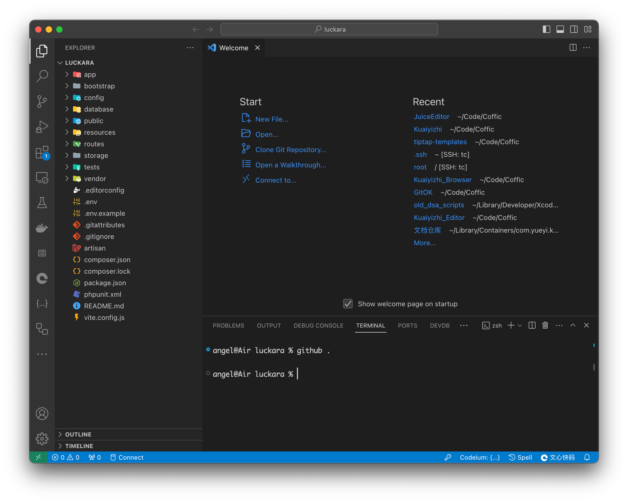This screenshot has height=502, width=628.
Task: Toggle the bottom panel layout button
Action: tap(560, 29)
